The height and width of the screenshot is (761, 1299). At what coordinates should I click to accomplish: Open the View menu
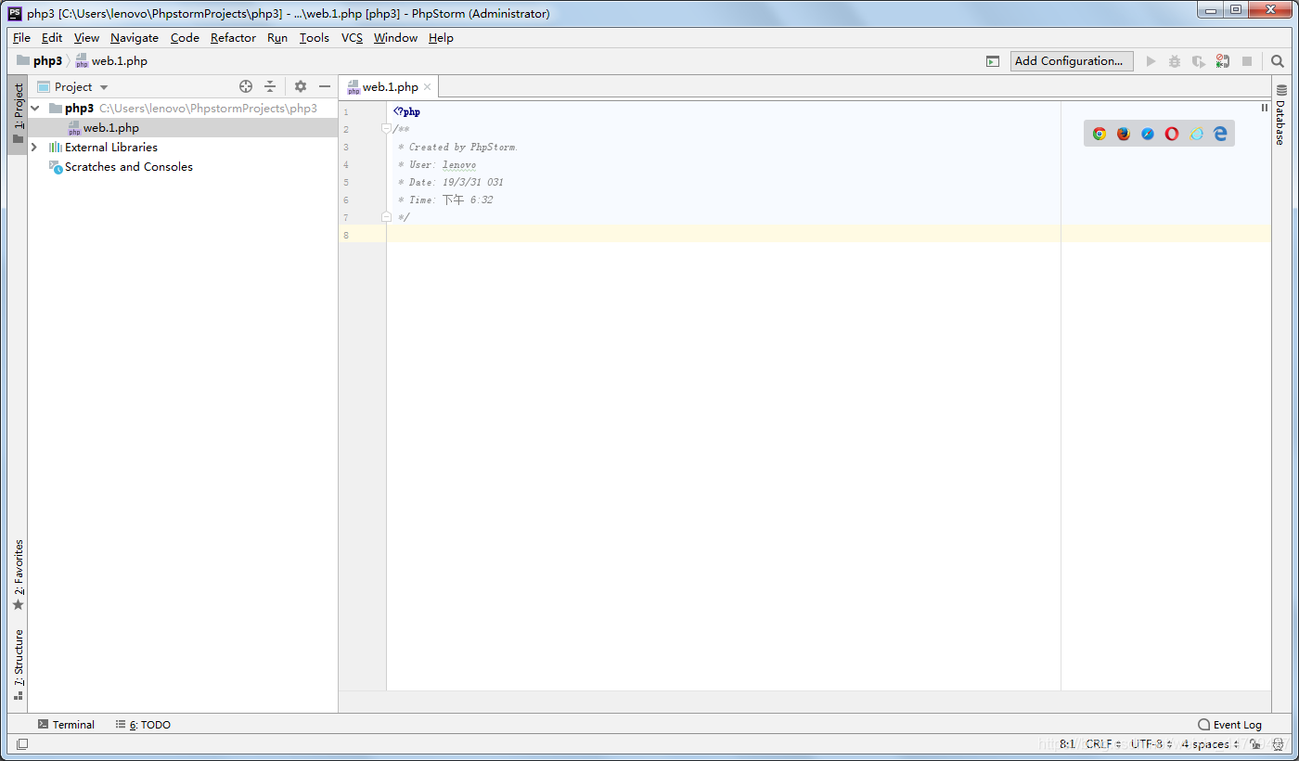(x=86, y=38)
